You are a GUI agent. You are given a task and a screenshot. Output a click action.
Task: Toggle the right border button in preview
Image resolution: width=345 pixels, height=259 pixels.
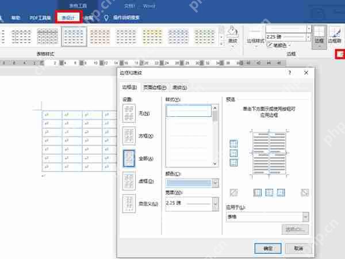pyautogui.click(x=281, y=192)
